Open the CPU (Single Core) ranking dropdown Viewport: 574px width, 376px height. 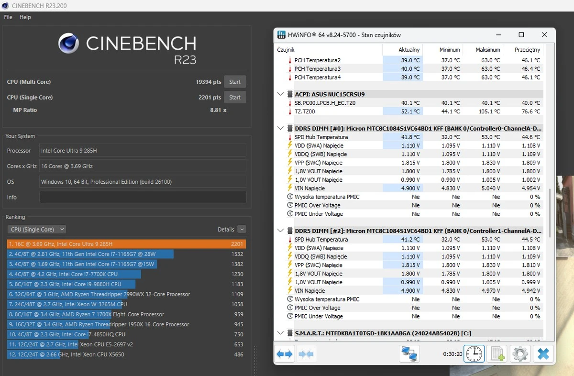[x=37, y=229]
